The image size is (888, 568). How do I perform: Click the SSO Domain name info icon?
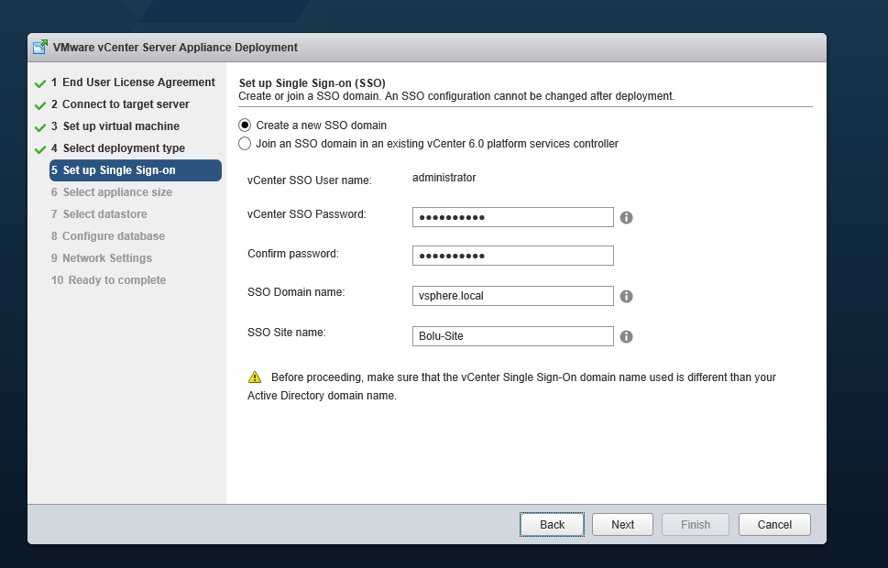pyautogui.click(x=626, y=296)
